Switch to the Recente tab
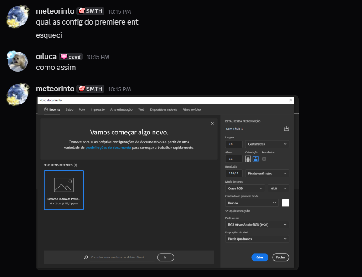The width and height of the screenshot is (362, 277). 52,109
